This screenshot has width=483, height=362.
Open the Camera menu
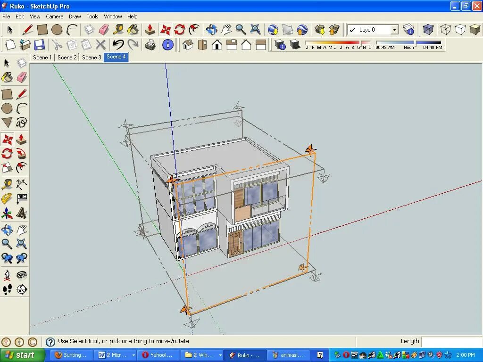click(x=55, y=16)
